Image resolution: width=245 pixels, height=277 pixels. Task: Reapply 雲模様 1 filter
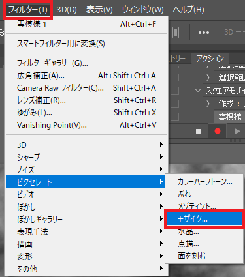click(86, 24)
